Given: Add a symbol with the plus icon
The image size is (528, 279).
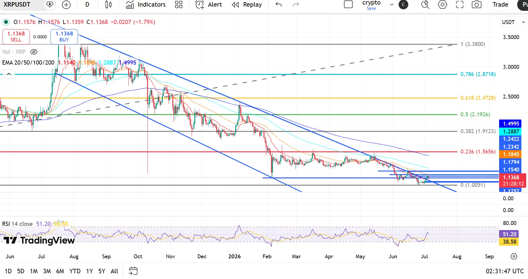Looking at the screenshot, I should coord(66,5).
